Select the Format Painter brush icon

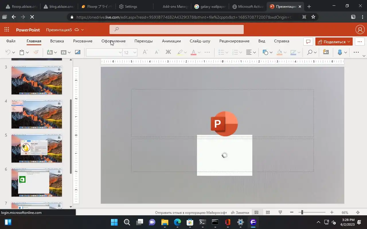[36, 52]
